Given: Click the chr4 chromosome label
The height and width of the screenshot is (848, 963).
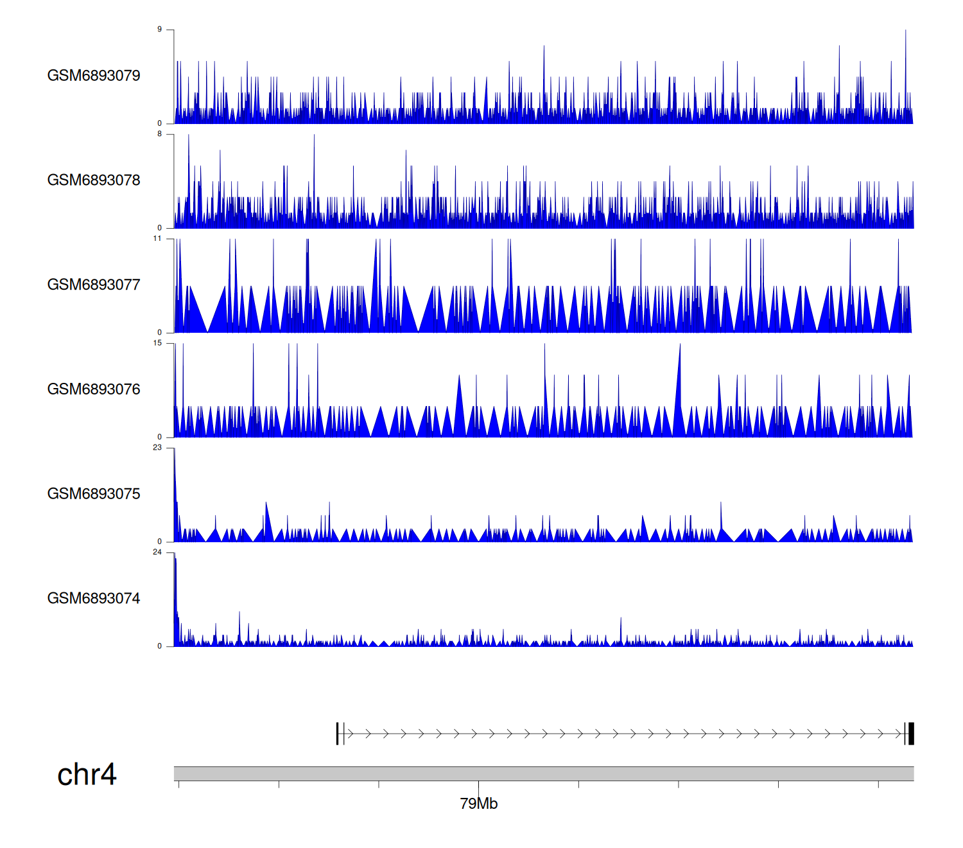Looking at the screenshot, I should coord(87,775).
